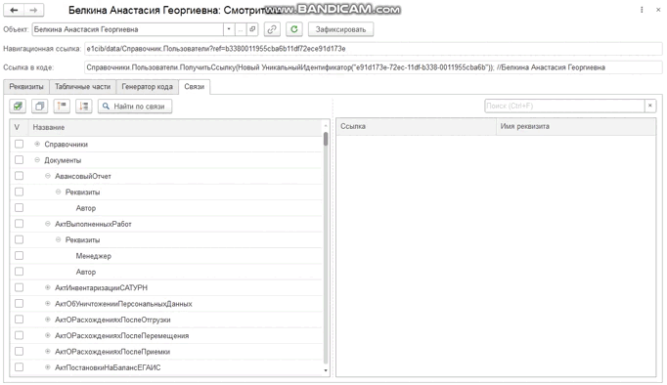Refresh data with the green reload icon
This screenshot has height=385, width=667.
pos(294,29)
